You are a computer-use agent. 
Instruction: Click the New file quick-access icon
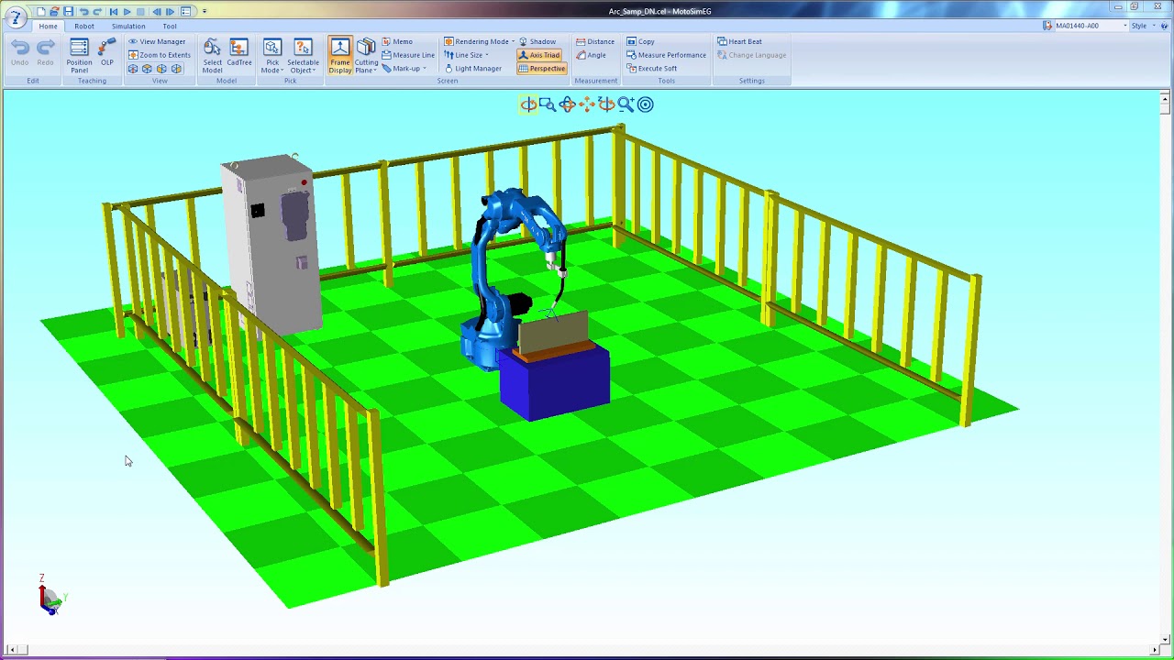click(x=40, y=12)
